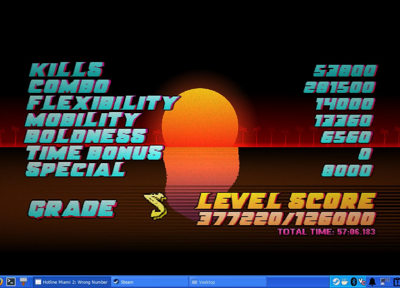The width and height of the screenshot is (400, 288).
Task: Switch to the Vesktop taskbar window
Action: (x=228, y=282)
